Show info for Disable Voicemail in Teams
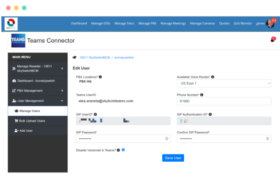 click(118, 150)
